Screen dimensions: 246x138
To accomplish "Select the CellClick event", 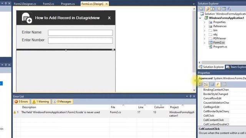I will [x=208, y=116].
